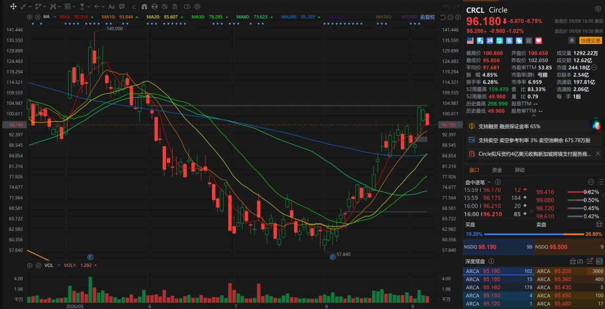Toggle the pill-shaped drawing switch
Image resolution: width=605 pixels, height=309 pixels.
187,7
